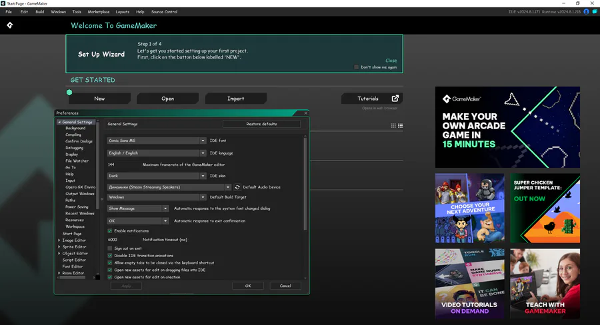Refresh the Default Audio Device list
Image resolution: width=600 pixels, height=325 pixels.
pyautogui.click(x=237, y=187)
